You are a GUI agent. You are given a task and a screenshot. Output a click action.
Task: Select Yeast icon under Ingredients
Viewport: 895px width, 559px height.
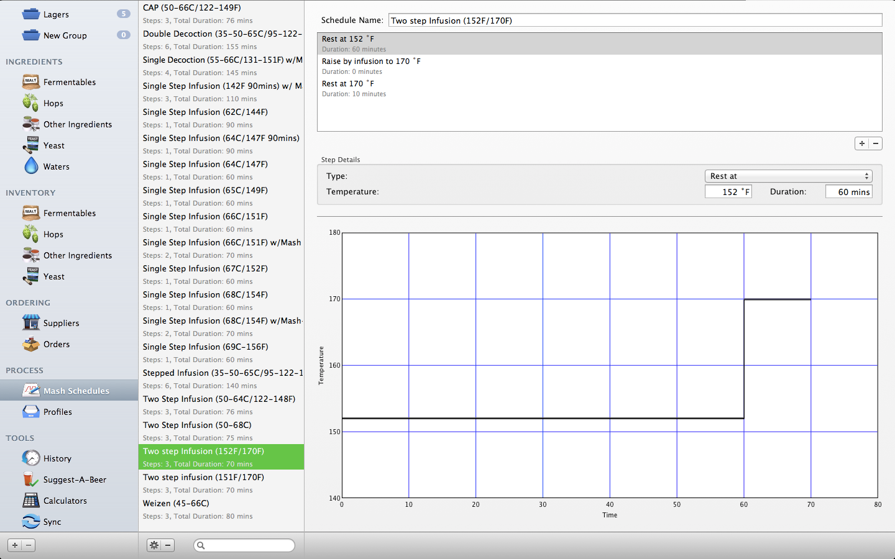tap(31, 145)
